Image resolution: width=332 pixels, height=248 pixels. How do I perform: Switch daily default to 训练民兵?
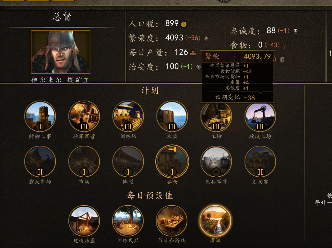pyautogui.click(x=128, y=221)
